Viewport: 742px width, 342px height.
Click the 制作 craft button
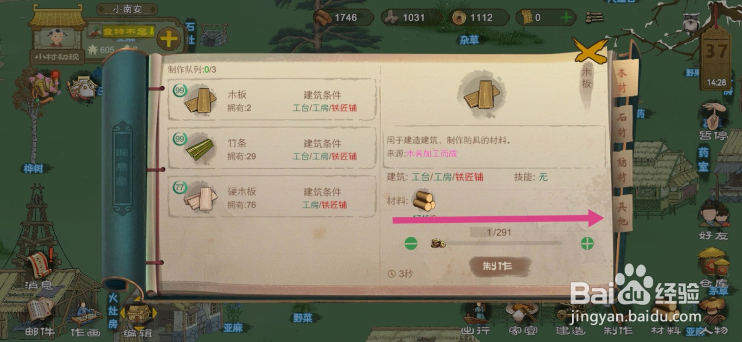[498, 266]
